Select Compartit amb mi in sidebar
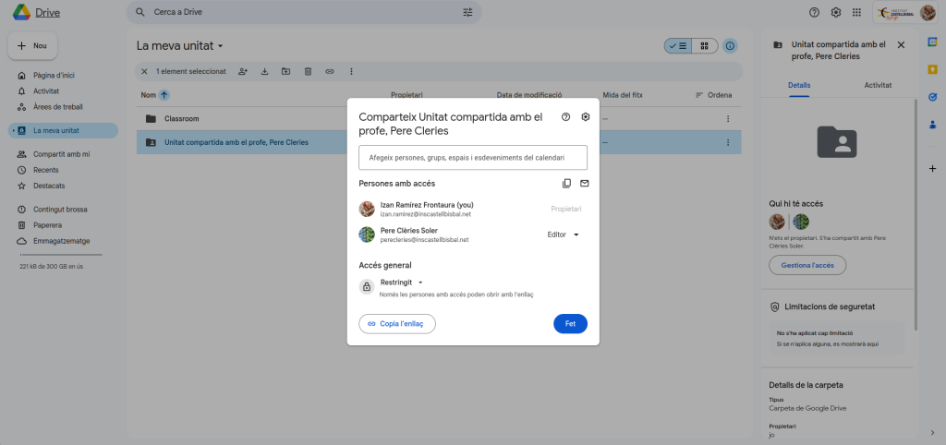 click(x=61, y=154)
